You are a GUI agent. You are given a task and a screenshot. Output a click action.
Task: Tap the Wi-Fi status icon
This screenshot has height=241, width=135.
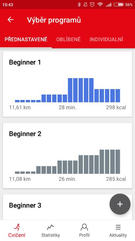click(x=100, y=5)
